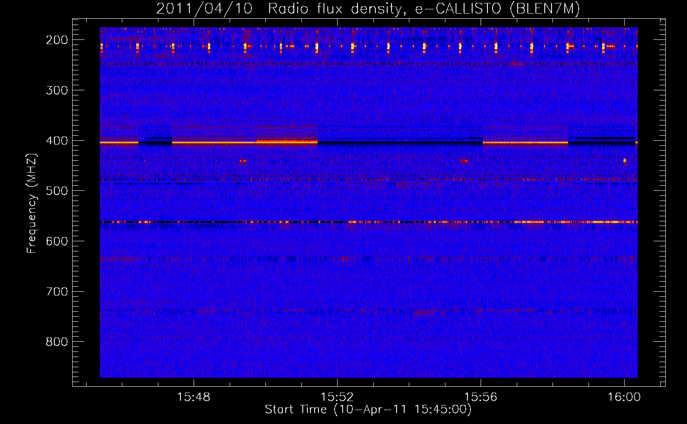The image size is (687, 424).
Task: Select the '200' frequency axis label
Action: tap(57, 40)
